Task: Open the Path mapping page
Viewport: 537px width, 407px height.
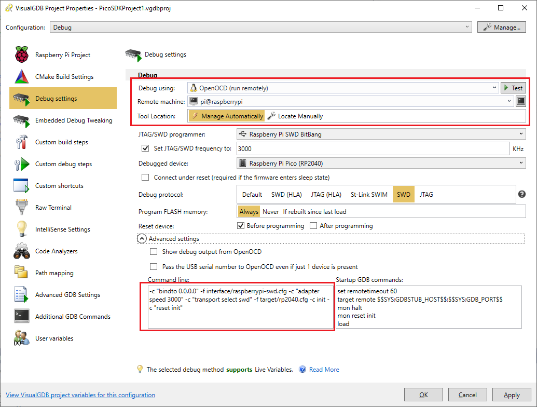Action: (x=63, y=273)
